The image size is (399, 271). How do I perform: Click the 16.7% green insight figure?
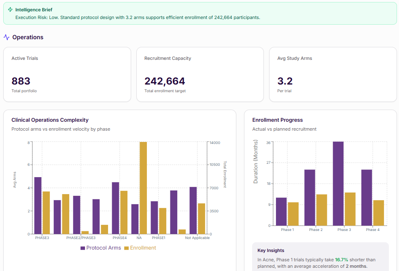coord(342,260)
